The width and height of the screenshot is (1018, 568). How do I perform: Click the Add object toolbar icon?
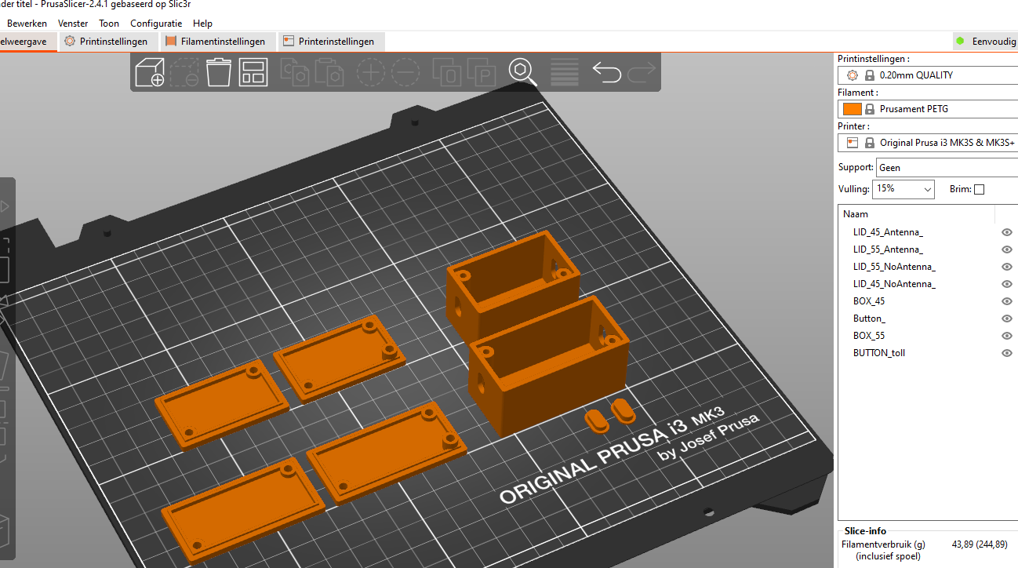click(x=150, y=72)
